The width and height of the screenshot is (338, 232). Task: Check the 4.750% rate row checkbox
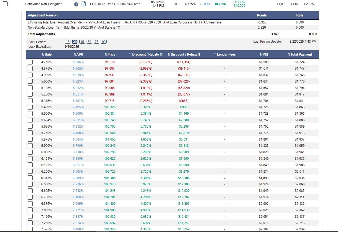30,62
